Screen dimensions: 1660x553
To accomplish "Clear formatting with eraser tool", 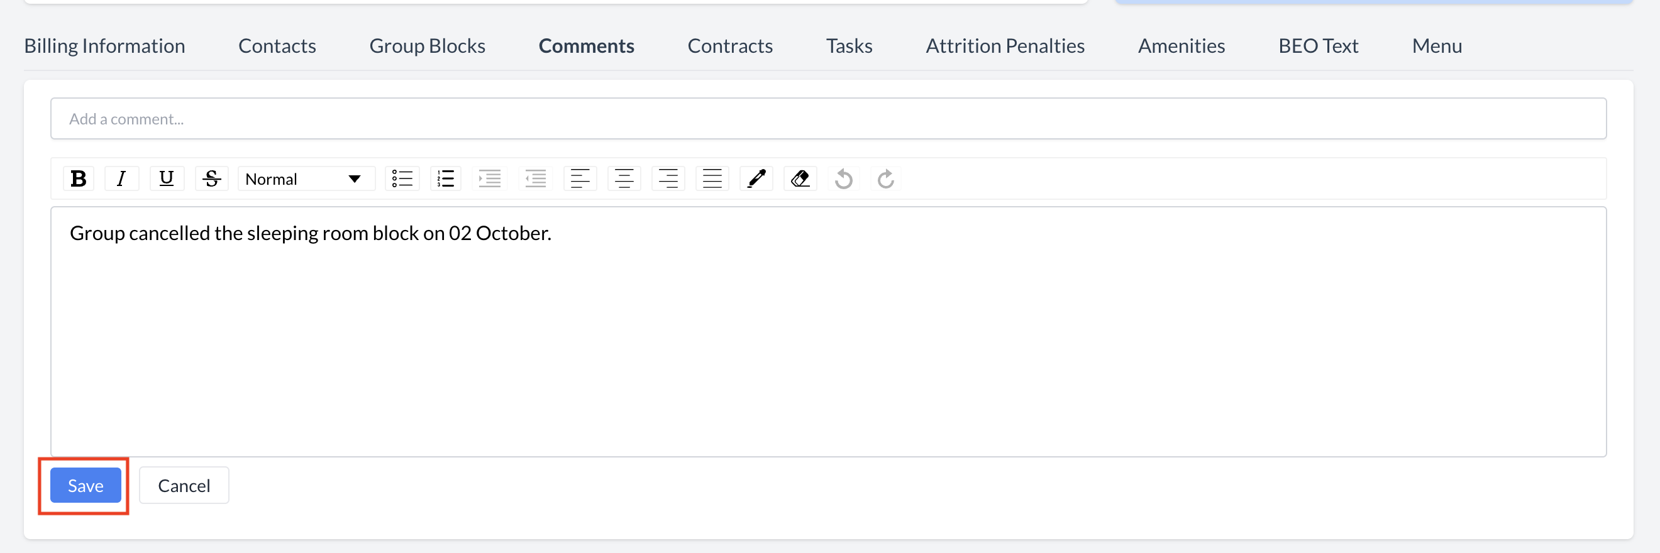I will [800, 178].
